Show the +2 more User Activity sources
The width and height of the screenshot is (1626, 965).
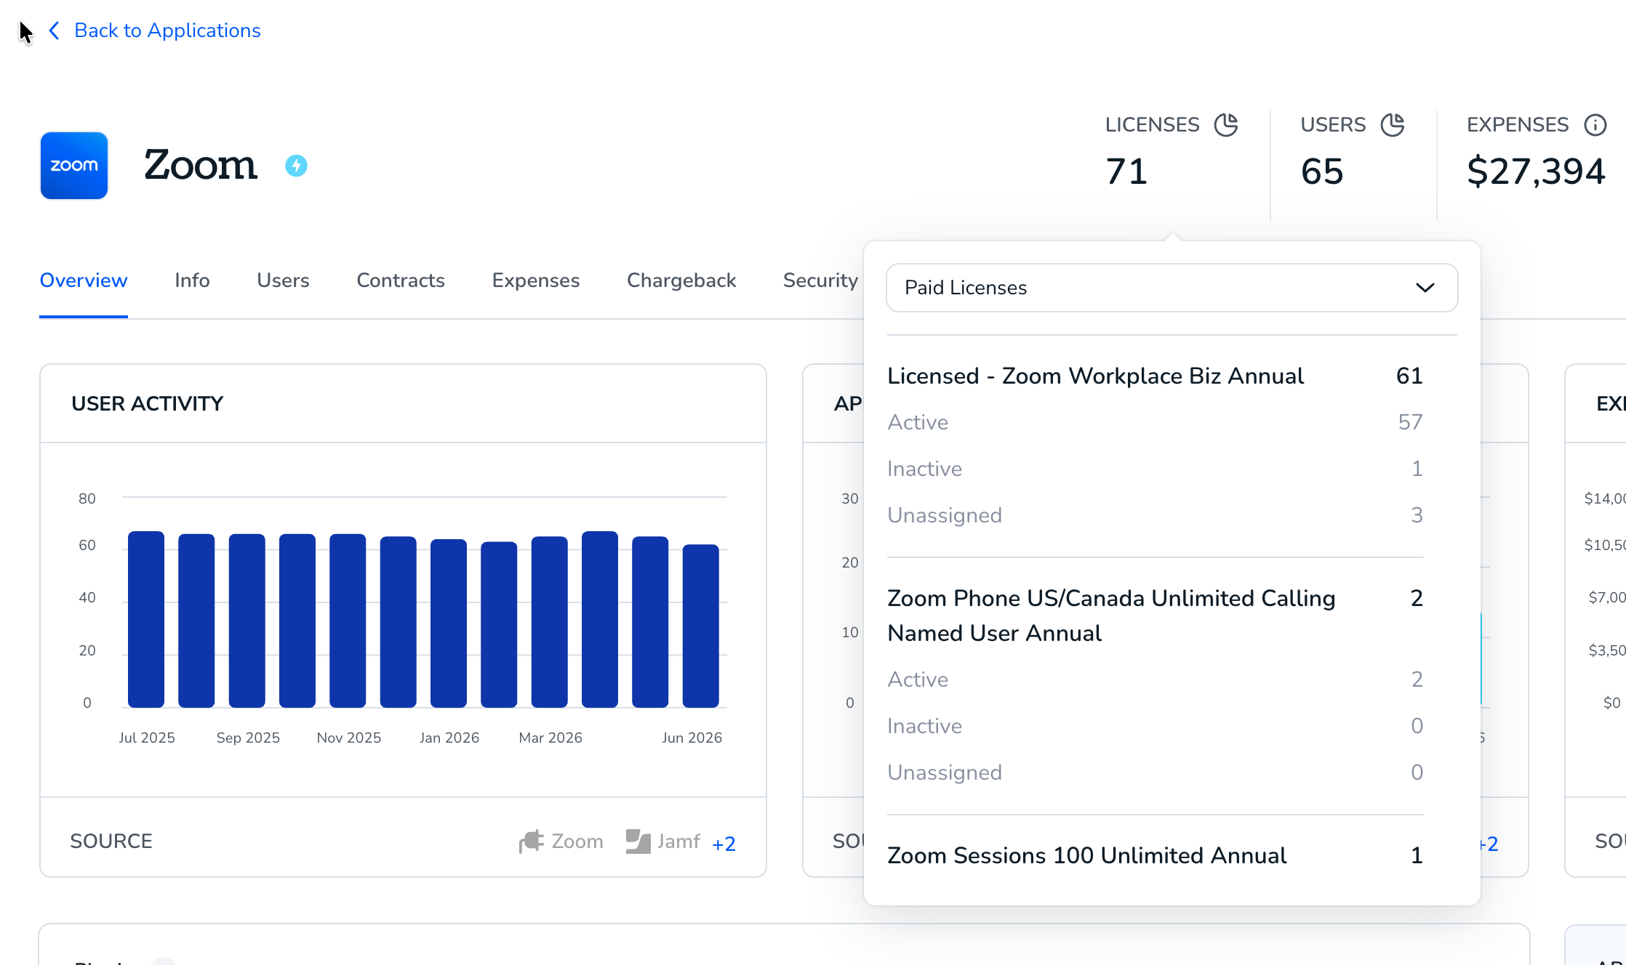(724, 844)
